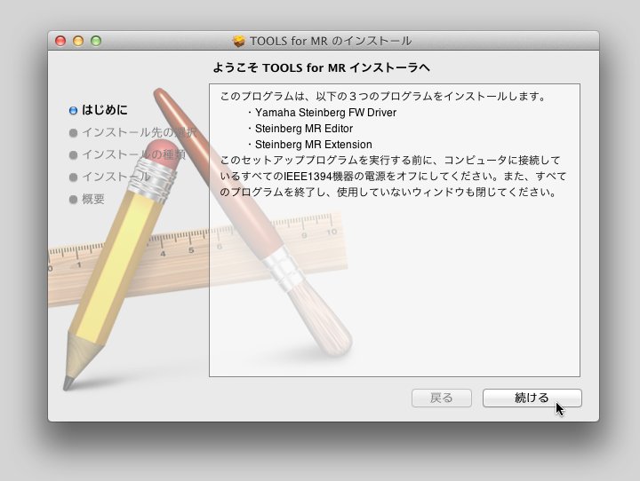The width and height of the screenshot is (640, 481).
Task: Minimize the installer with the yellow button
Action: click(x=78, y=41)
